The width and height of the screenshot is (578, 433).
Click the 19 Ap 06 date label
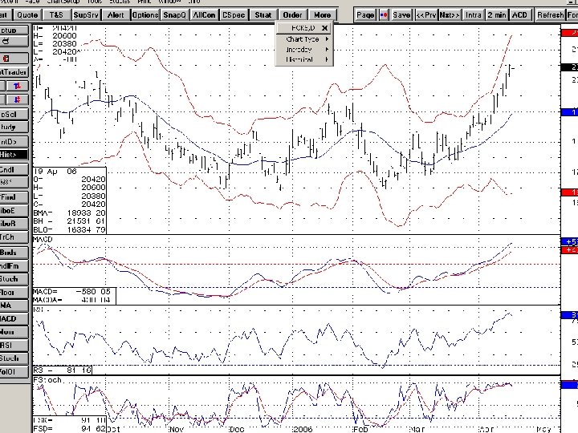click(x=55, y=172)
